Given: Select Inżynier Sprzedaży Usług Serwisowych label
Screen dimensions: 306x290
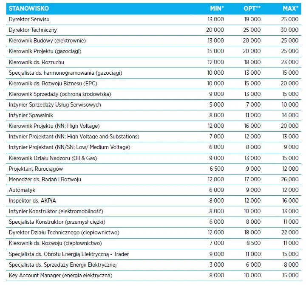Looking at the screenshot, I should tap(55, 105).
